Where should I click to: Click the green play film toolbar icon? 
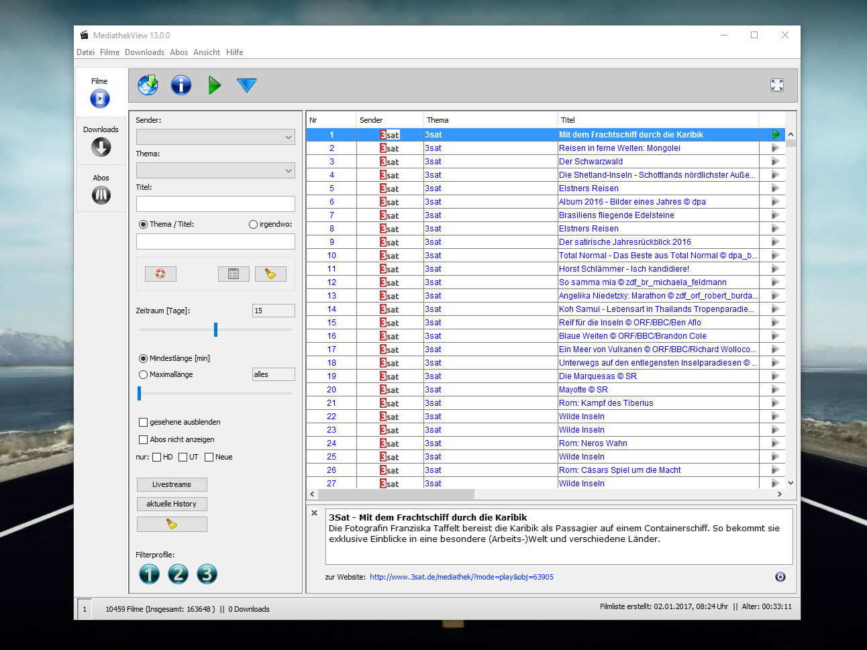(215, 85)
